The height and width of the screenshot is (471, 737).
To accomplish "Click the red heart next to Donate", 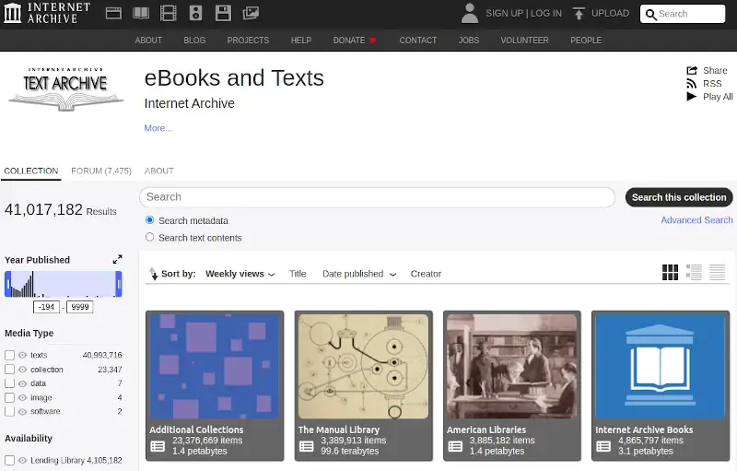I will pos(373,41).
